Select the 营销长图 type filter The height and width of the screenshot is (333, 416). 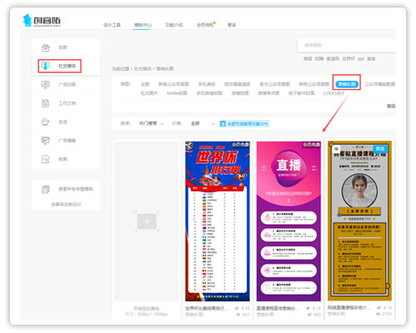[x=347, y=84]
